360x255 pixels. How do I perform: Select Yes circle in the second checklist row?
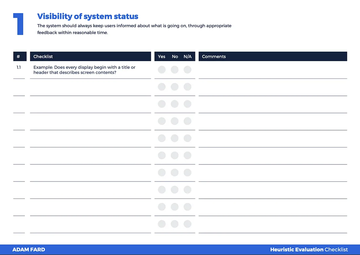click(162, 87)
